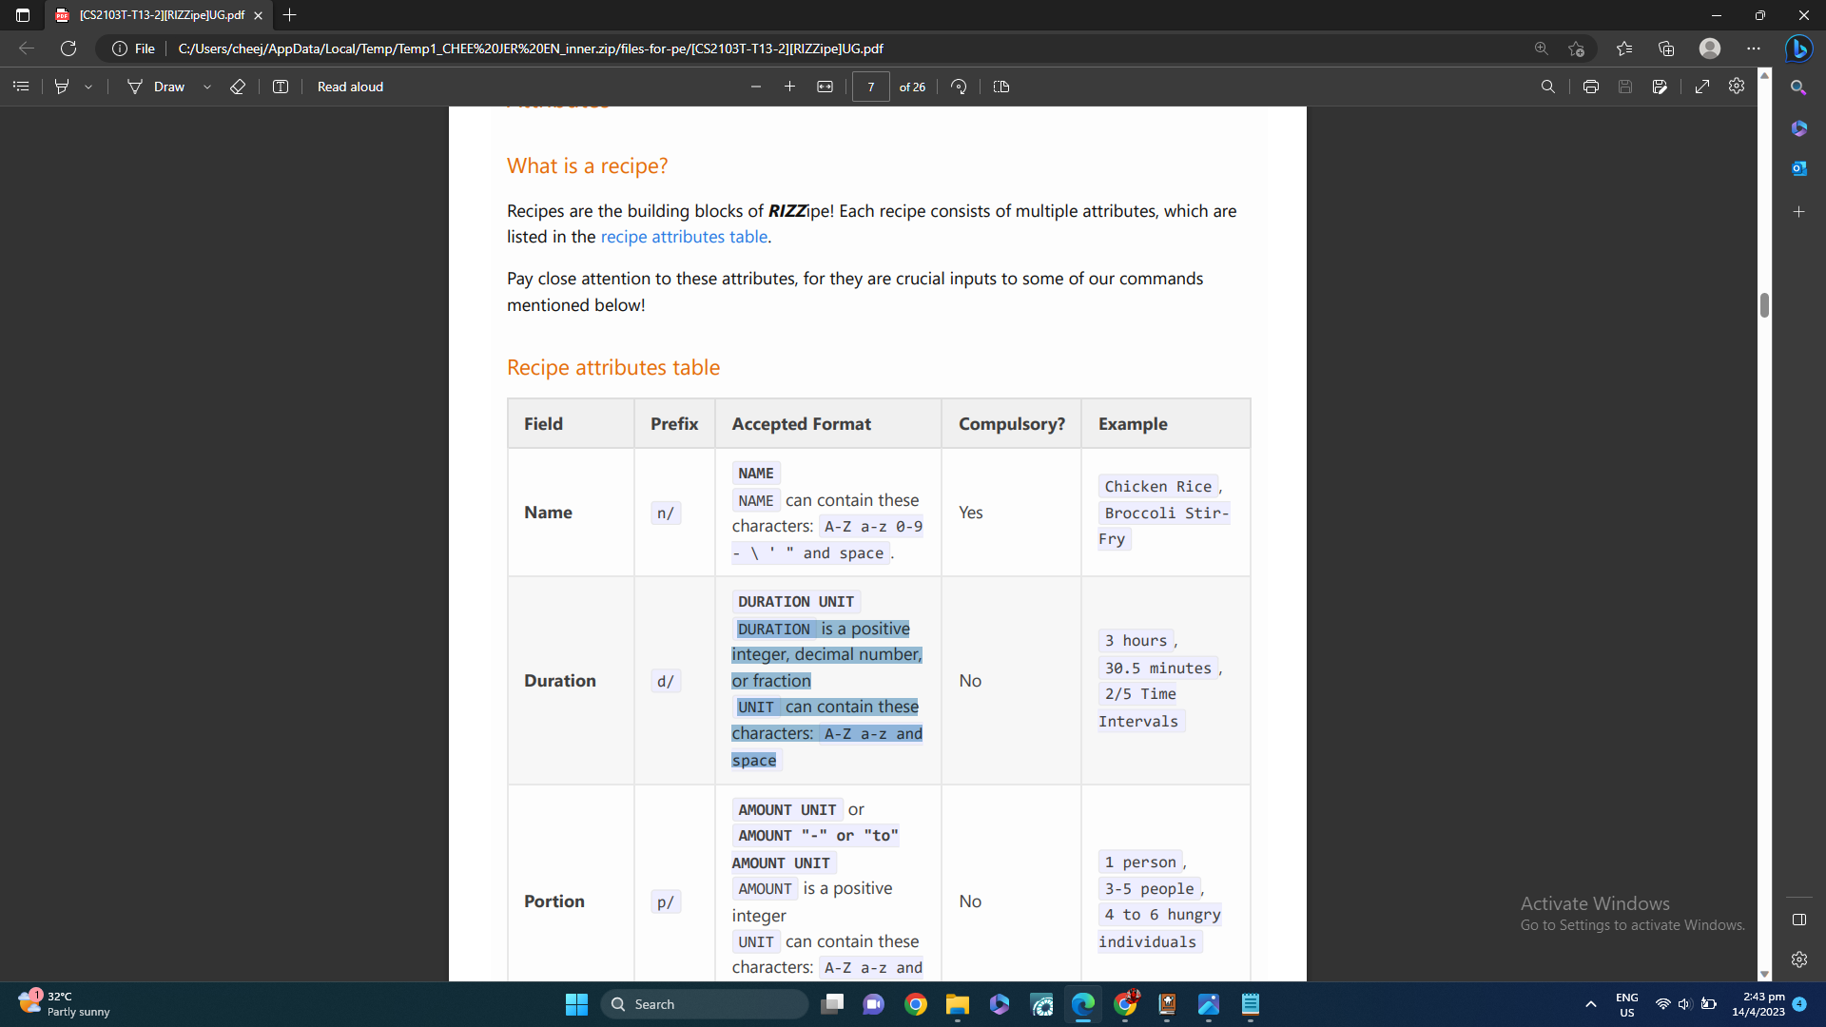The height and width of the screenshot is (1027, 1826).
Task: Expand the Draw options dropdown
Action: pos(207,87)
